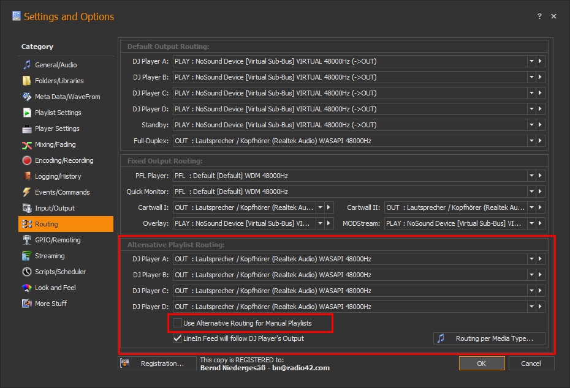570x388 pixels.
Task: Click the Input/Output icon
Action: click(27, 208)
